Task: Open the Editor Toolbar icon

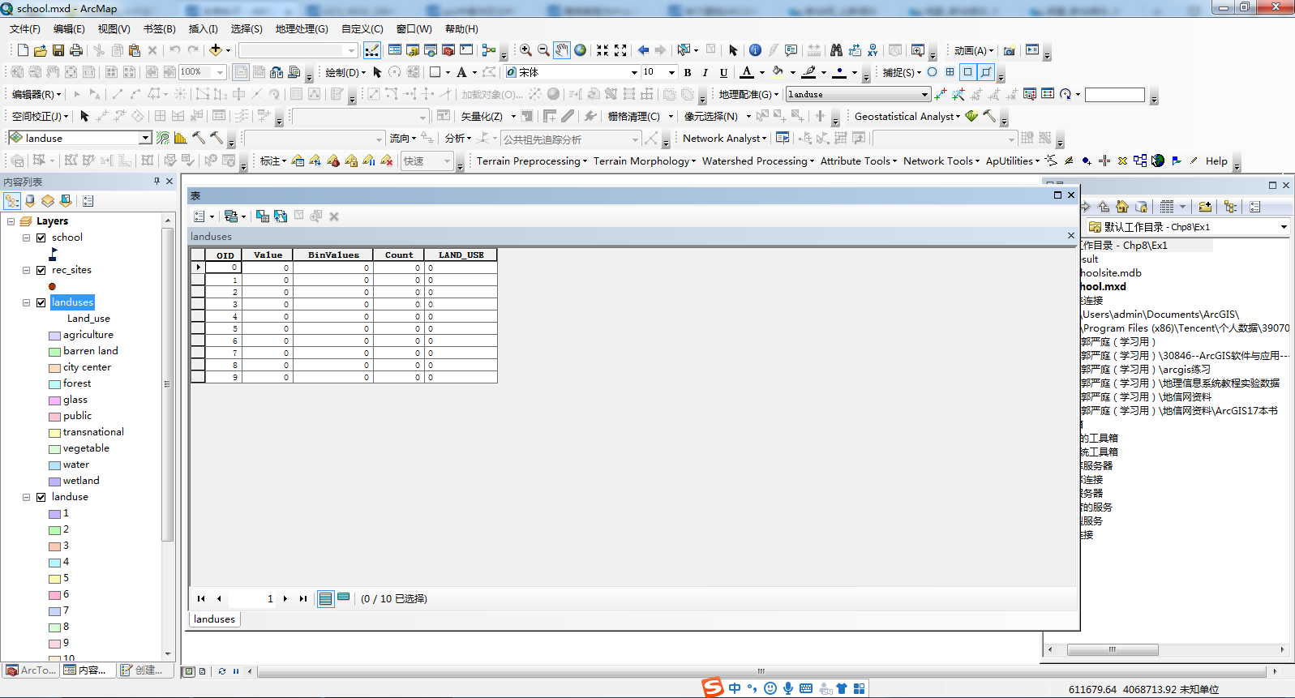Action: [x=372, y=50]
